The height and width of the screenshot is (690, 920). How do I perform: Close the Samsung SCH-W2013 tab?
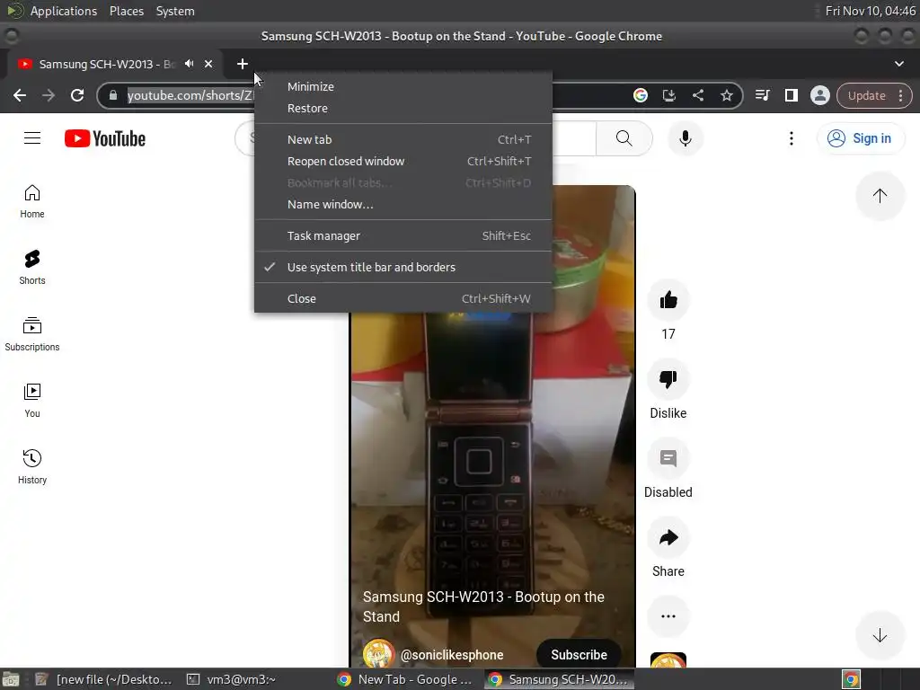point(208,64)
